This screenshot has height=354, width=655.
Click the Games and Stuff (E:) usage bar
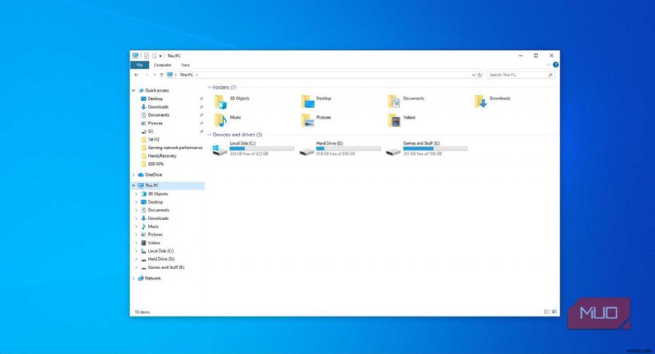pyautogui.click(x=435, y=149)
